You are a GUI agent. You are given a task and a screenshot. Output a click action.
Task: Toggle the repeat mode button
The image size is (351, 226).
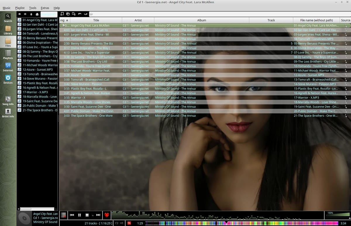(116, 223)
